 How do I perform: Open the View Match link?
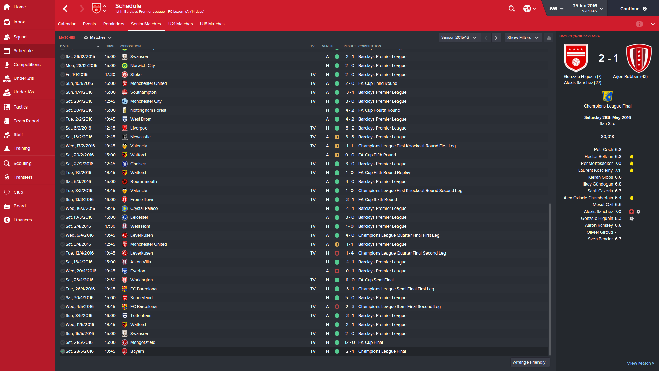[640, 363]
